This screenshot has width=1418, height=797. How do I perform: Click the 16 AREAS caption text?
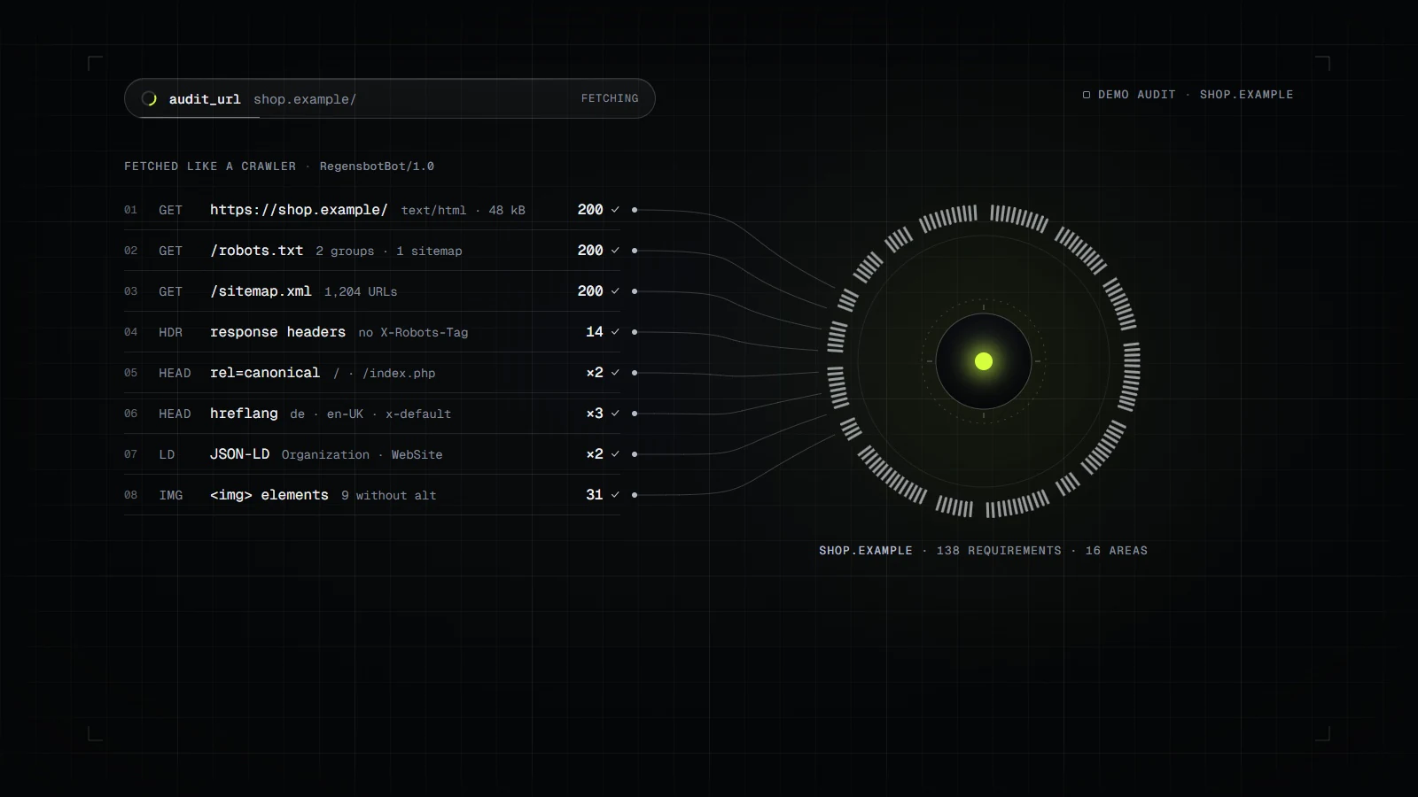[1117, 551]
